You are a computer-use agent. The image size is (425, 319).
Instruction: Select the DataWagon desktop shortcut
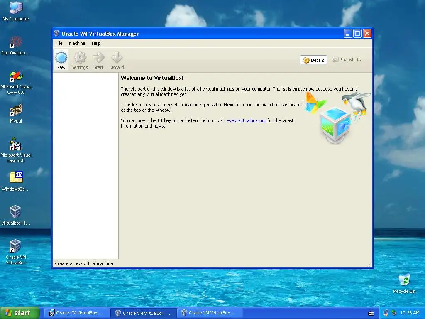click(x=16, y=46)
